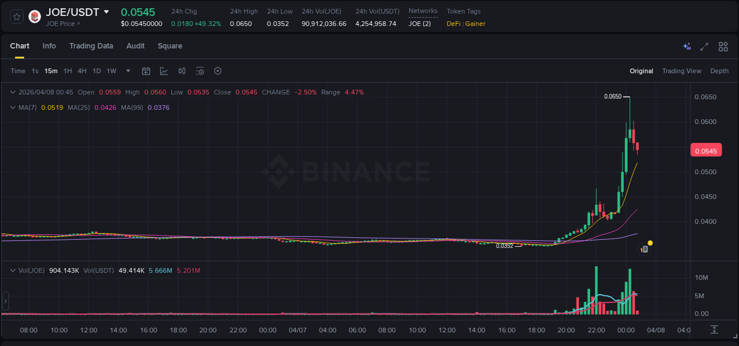Image resolution: width=739 pixels, height=346 pixels.
Task: Open the extra timeframe interval dropdown
Action: point(127,71)
